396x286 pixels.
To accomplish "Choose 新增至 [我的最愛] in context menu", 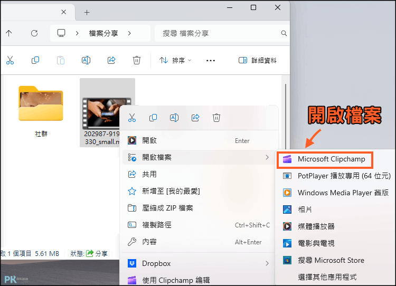I will tap(199, 191).
